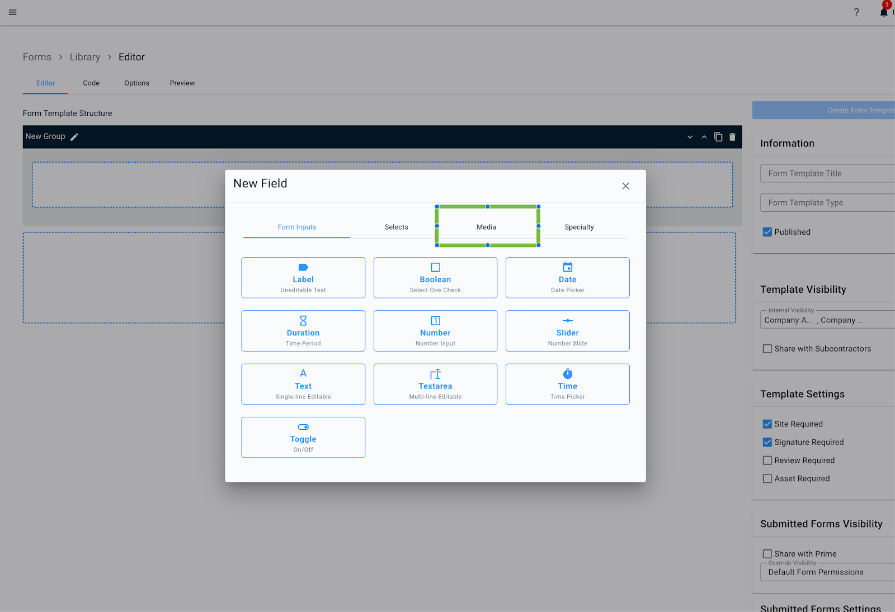This screenshot has width=895, height=612.
Task: Add a Toggle On/Off field
Action: point(303,438)
